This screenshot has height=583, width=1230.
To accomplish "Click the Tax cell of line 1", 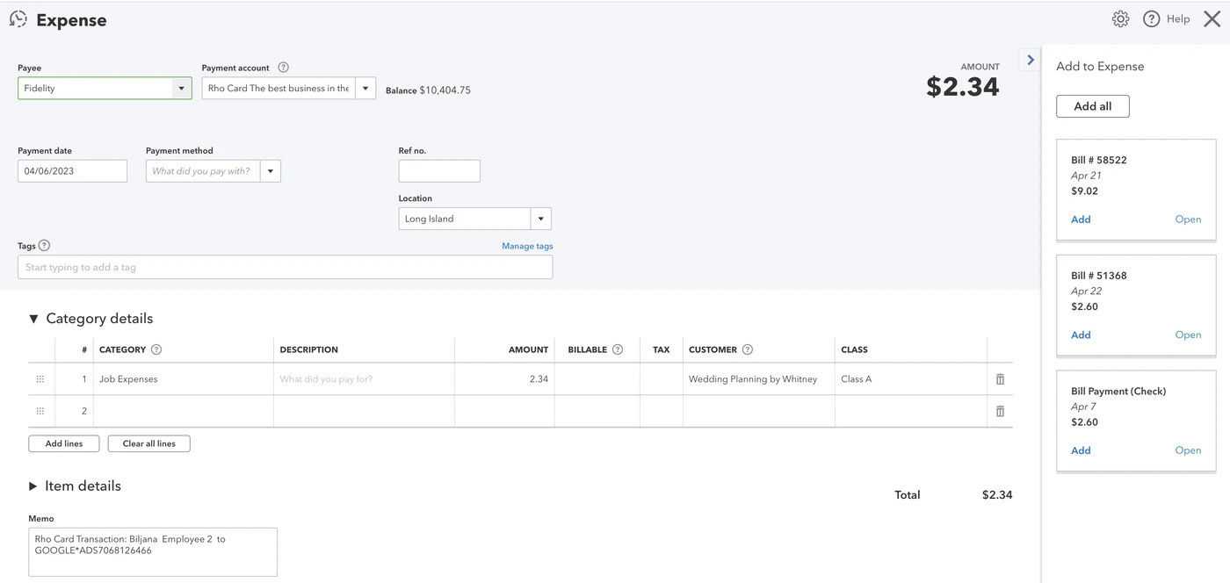I will 662,379.
